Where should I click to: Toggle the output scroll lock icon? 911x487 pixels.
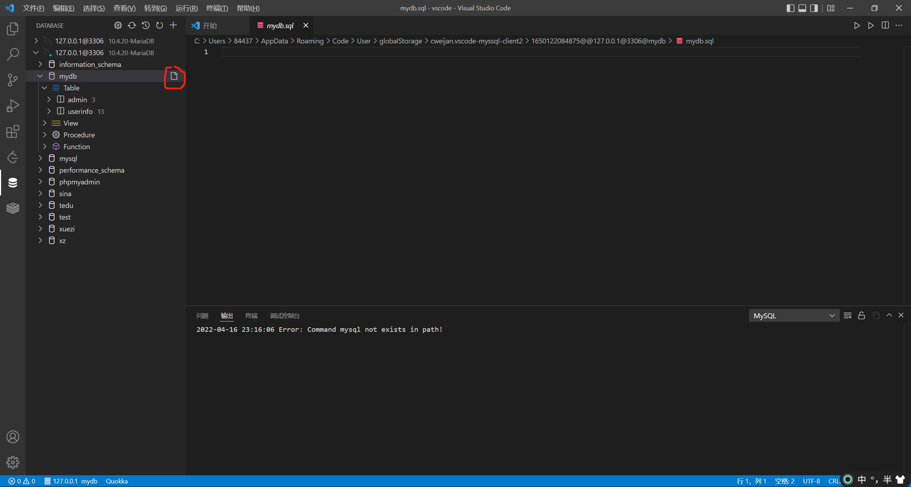862,315
